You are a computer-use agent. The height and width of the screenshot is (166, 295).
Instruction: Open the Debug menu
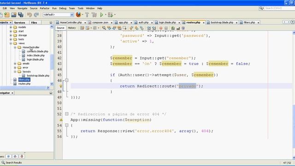tap(63, 8)
